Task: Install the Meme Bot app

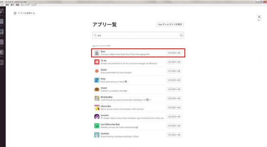Action: tap(174, 108)
